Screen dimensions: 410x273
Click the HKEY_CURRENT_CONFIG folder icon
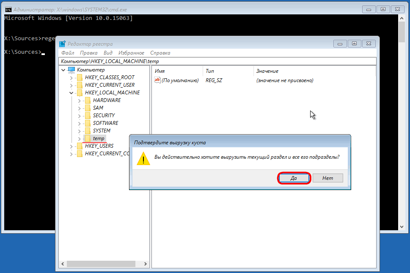80,154
